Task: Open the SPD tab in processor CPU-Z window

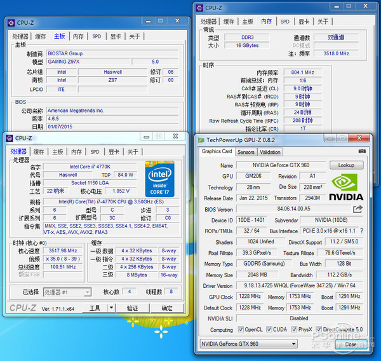Action: click(95, 152)
